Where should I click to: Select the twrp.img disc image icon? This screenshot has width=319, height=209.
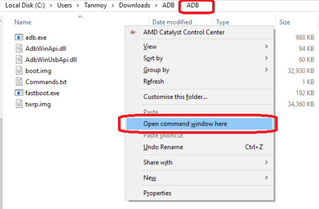19,104
